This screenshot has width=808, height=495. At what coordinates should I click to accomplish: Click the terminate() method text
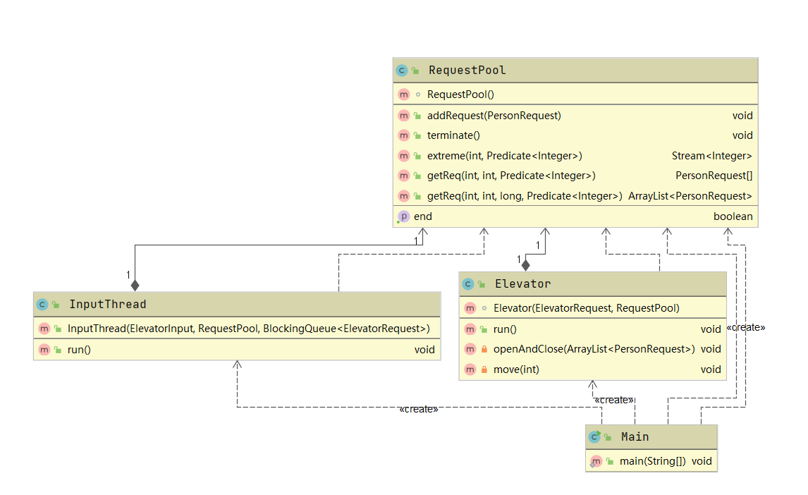[x=453, y=135]
